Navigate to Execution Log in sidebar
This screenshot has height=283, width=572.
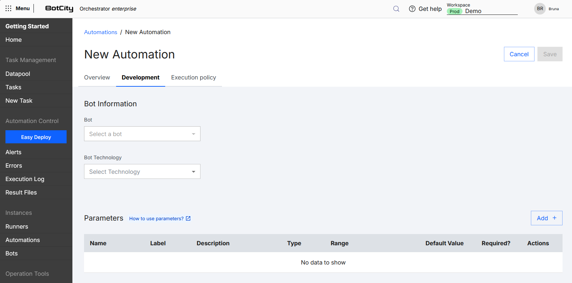(x=25, y=179)
